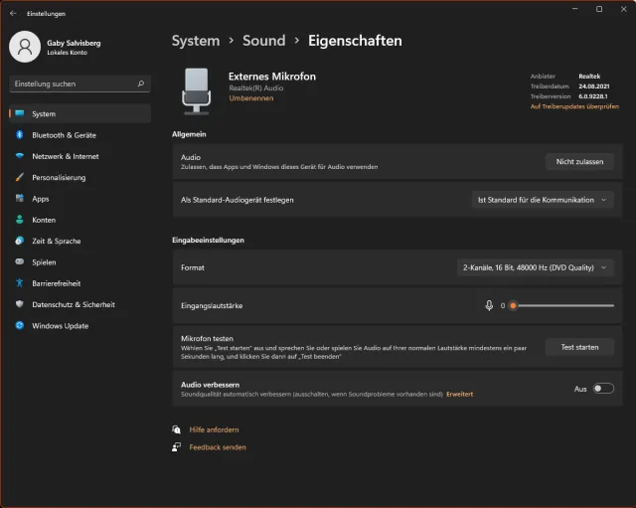636x508 pixels.
Task: Open the Apps settings section
Action: [41, 199]
